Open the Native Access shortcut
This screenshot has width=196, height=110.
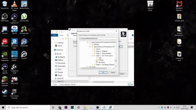coord(24,5)
